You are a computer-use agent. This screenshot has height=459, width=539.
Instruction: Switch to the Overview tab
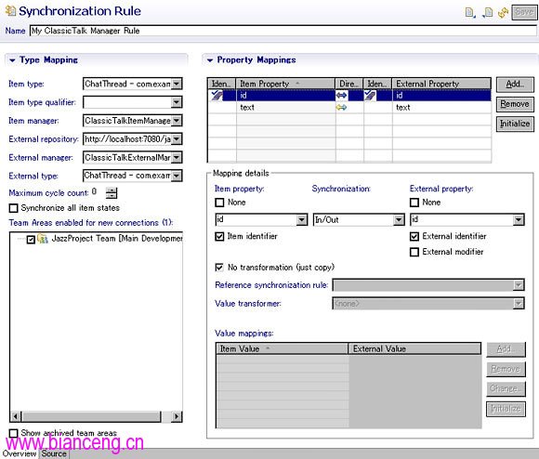(20, 453)
